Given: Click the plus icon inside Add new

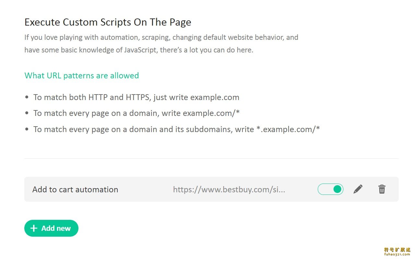Looking at the screenshot, I should pyautogui.click(x=34, y=228).
